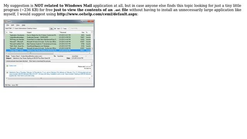Click the blocked pictures download bar

(49, 61)
